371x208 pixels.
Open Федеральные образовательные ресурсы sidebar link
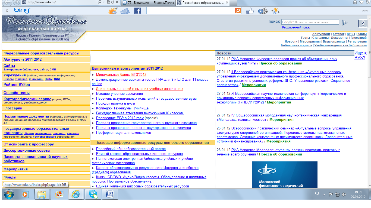[41, 53]
